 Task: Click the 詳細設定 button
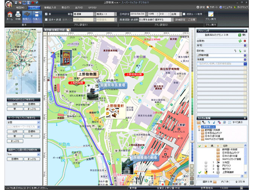click(x=180, y=20)
